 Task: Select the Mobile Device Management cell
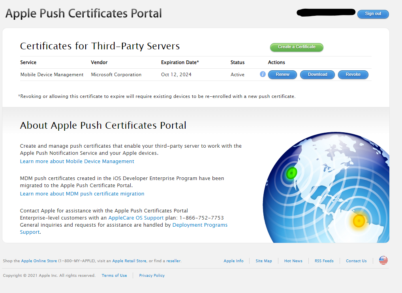click(52, 75)
